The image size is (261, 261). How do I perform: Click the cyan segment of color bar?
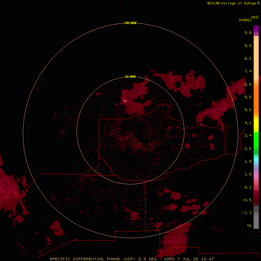(256, 159)
